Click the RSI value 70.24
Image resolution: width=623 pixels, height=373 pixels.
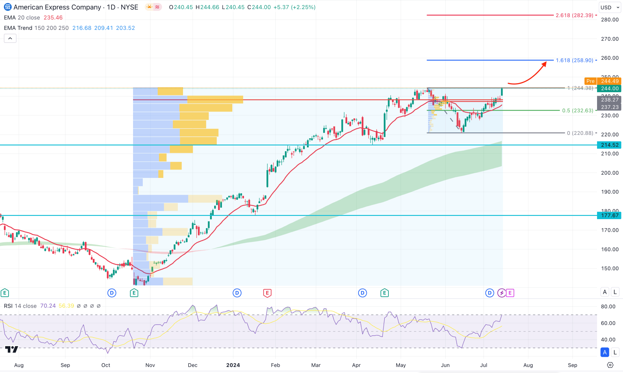click(x=48, y=306)
